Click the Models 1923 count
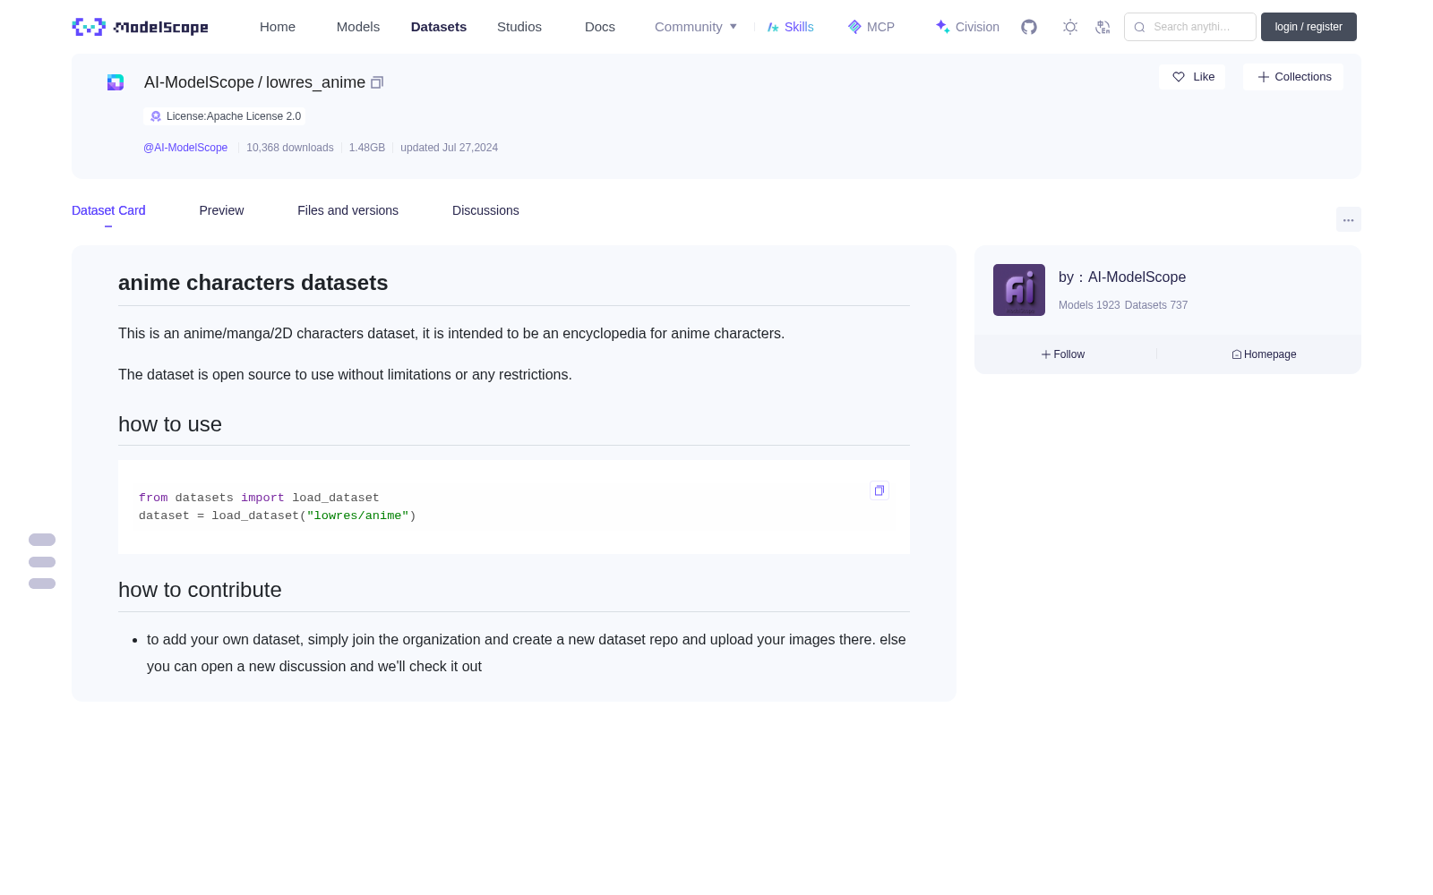Viewport: 1433px width, 895px height. 1089,305
